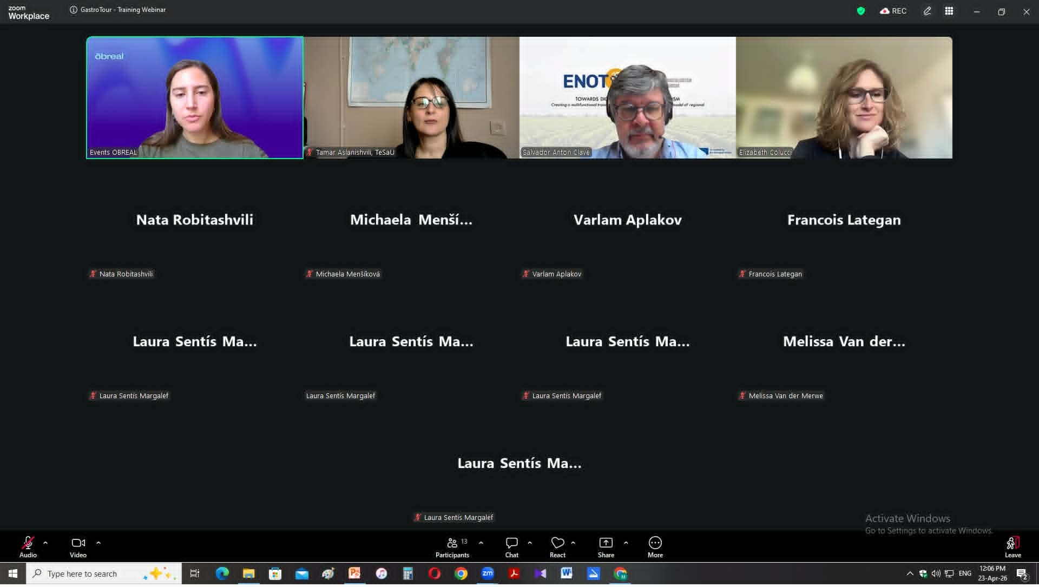Select Salvador Anton Clave video tile
Image resolution: width=1039 pixels, height=587 pixels.
(627, 97)
